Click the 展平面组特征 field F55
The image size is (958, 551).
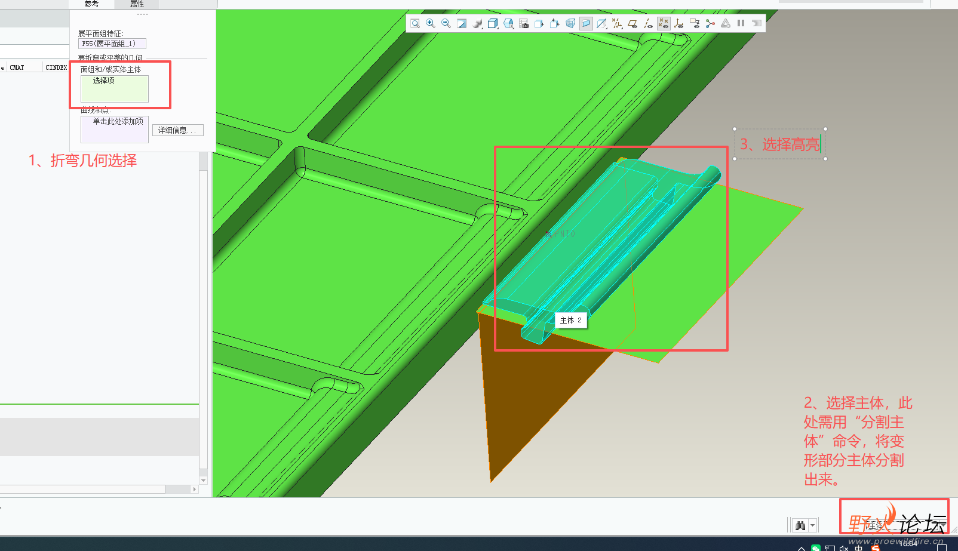[112, 44]
